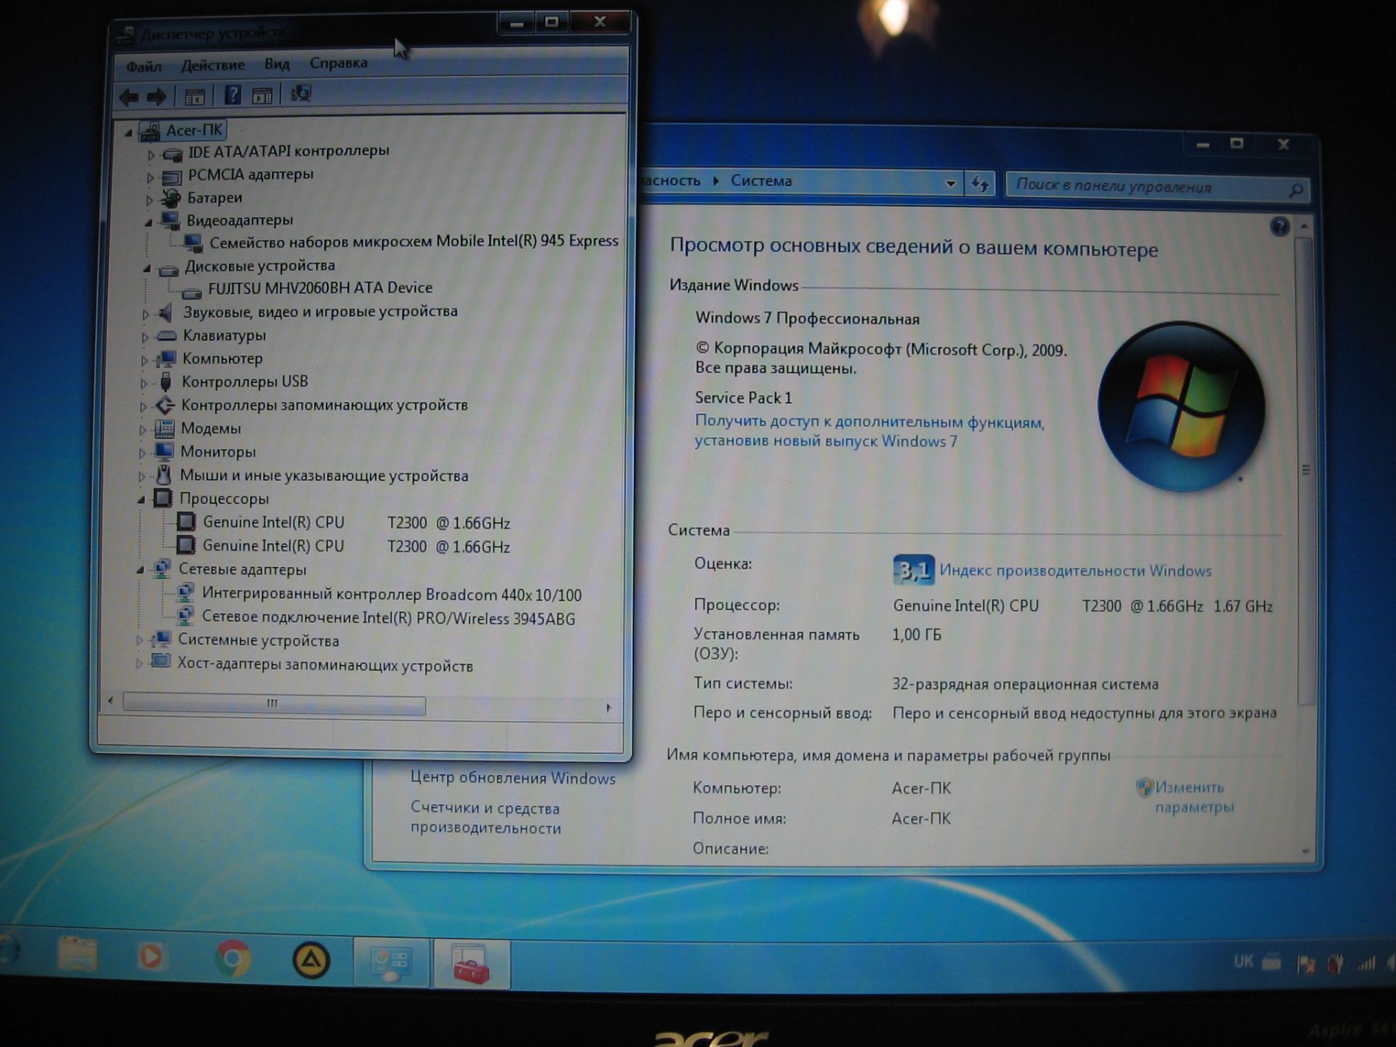Click Счетчики и средства производительности link
Screen dimensions: 1396x1047
485,818
